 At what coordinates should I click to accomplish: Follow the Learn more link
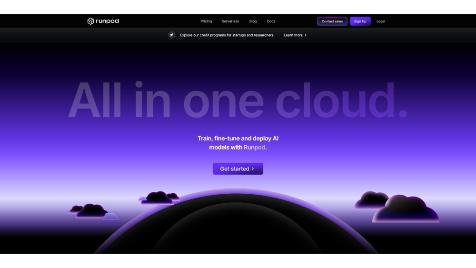(x=293, y=35)
